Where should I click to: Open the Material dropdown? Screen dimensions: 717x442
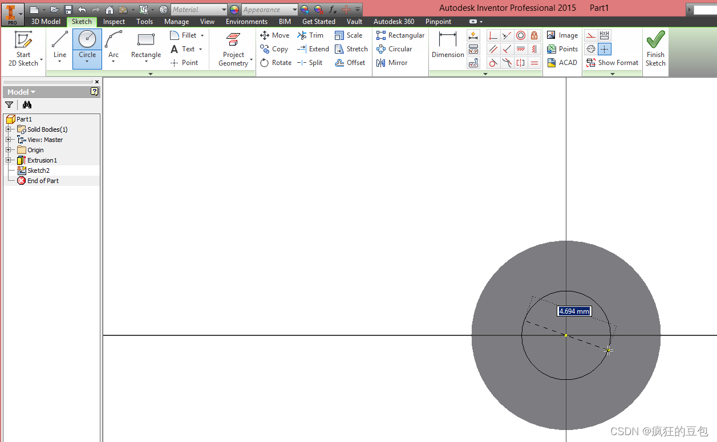pos(224,10)
